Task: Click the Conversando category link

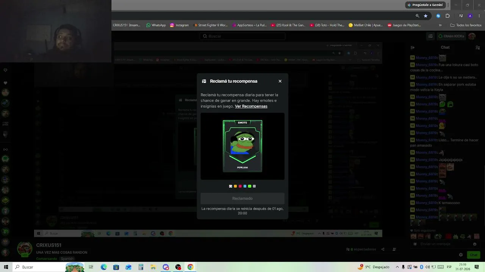Action: point(47,259)
